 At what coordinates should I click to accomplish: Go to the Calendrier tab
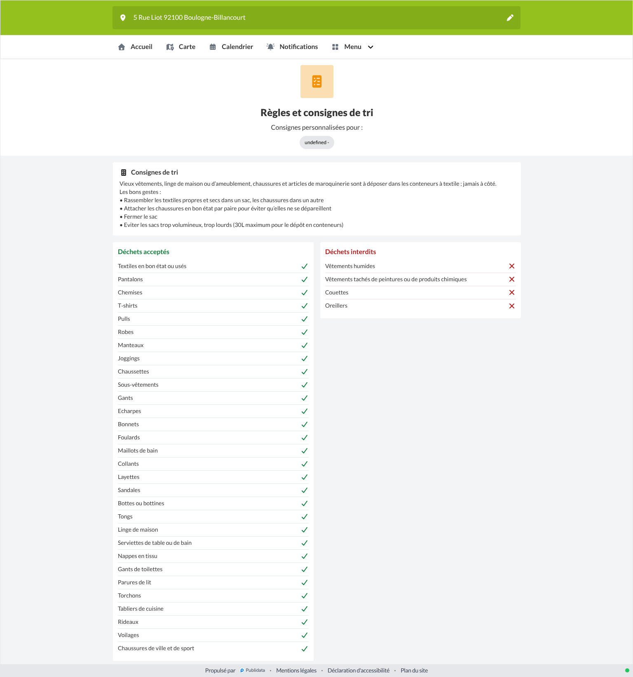[231, 47]
